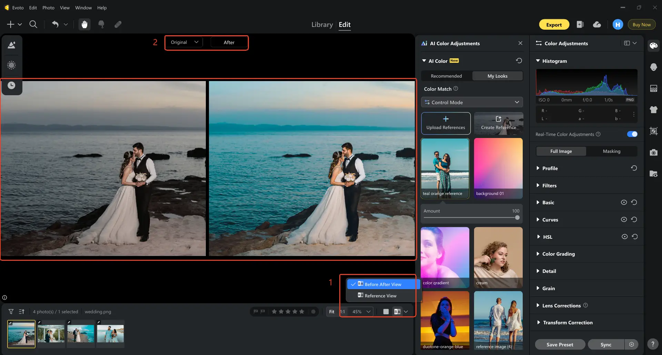Toggle visibility of HSL adjustments

pyautogui.click(x=625, y=237)
